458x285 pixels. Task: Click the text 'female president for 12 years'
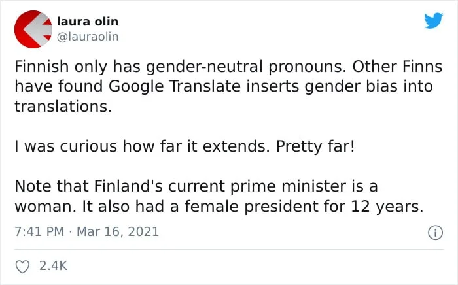(x=304, y=207)
